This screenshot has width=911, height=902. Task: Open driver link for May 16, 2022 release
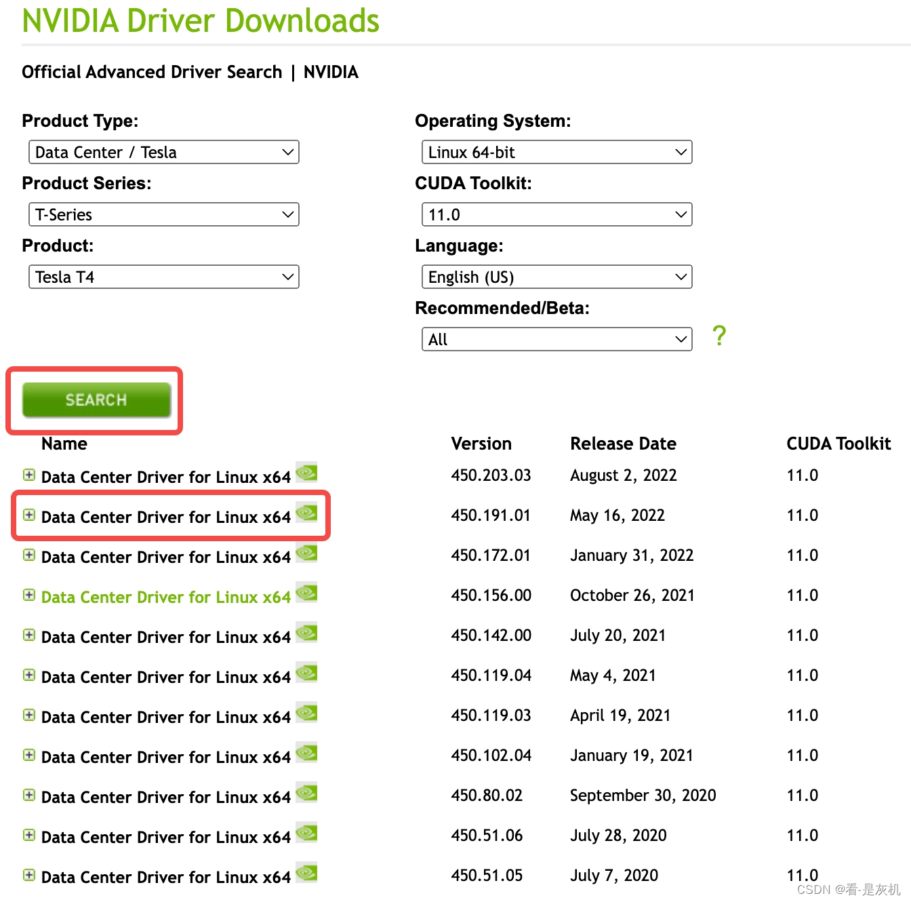166,517
